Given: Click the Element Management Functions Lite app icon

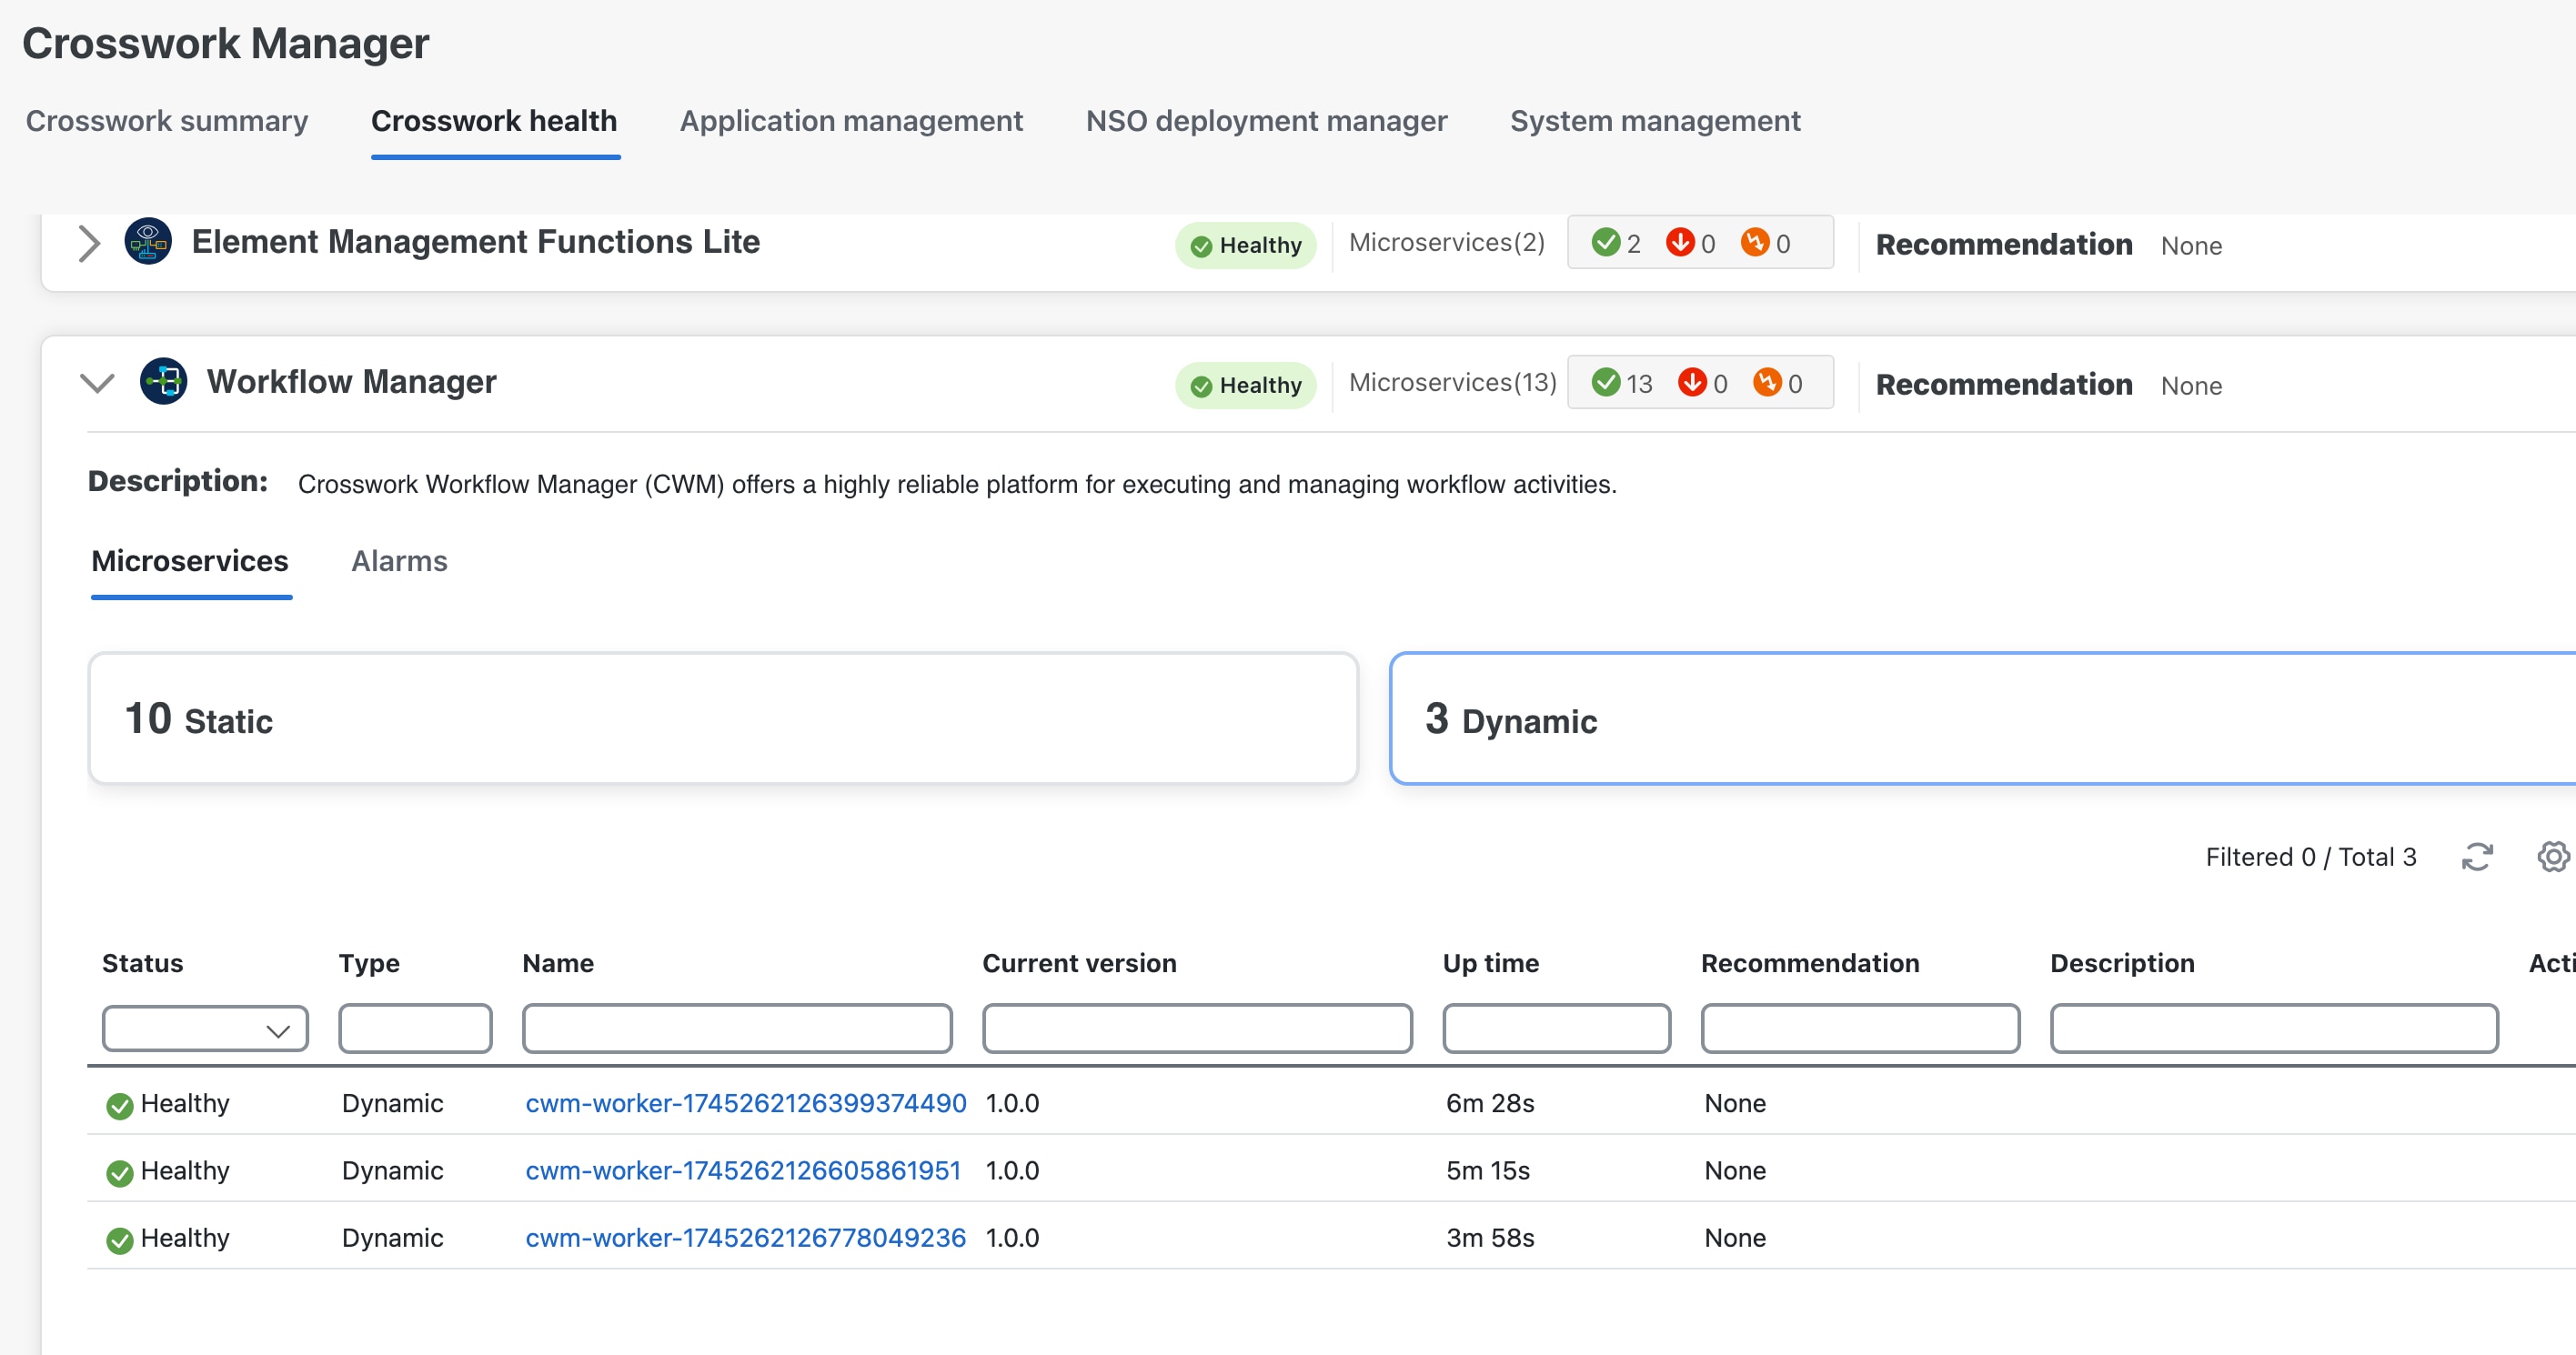Looking at the screenshot, I should [148, 241].
